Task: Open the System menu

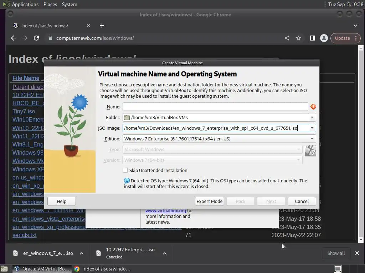Action: click(70, 4)
